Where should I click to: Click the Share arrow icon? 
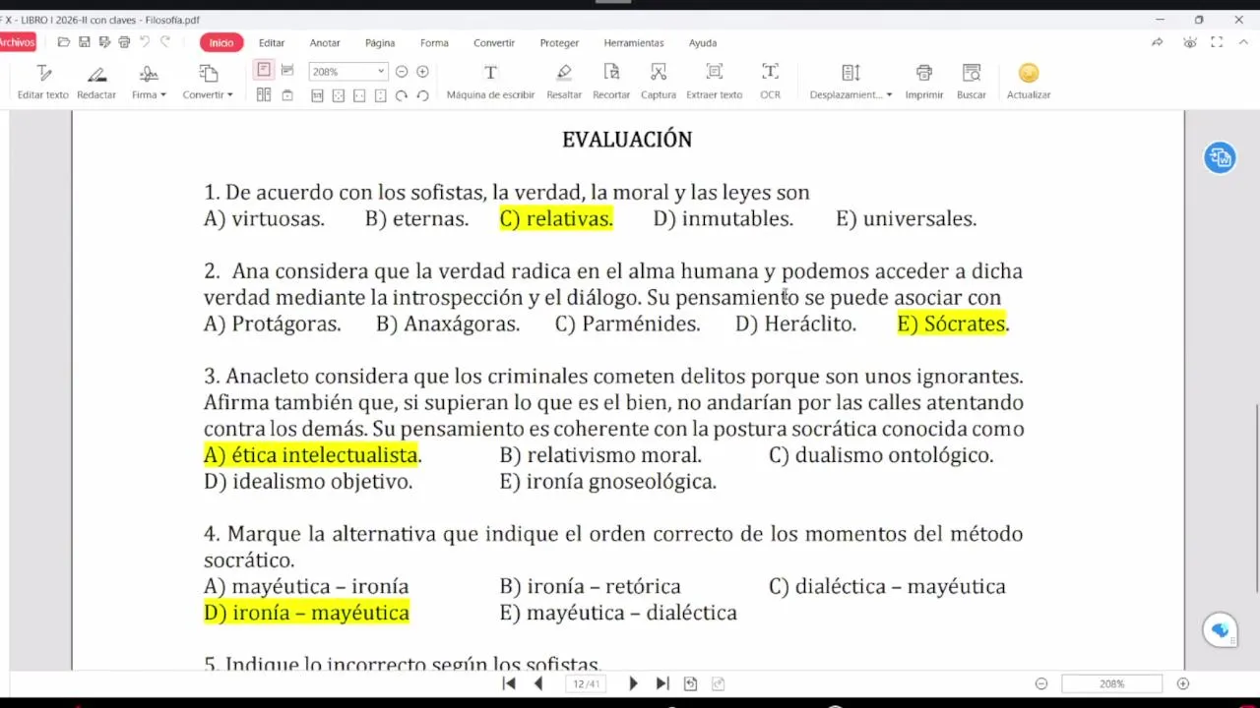pos(1158,42)
